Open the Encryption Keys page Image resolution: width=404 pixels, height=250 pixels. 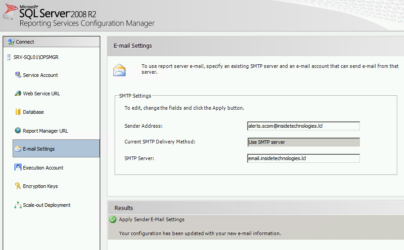click(40, 186)
